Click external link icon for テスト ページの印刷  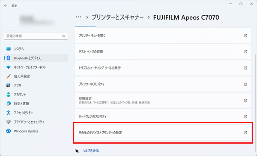pos(245,52)
